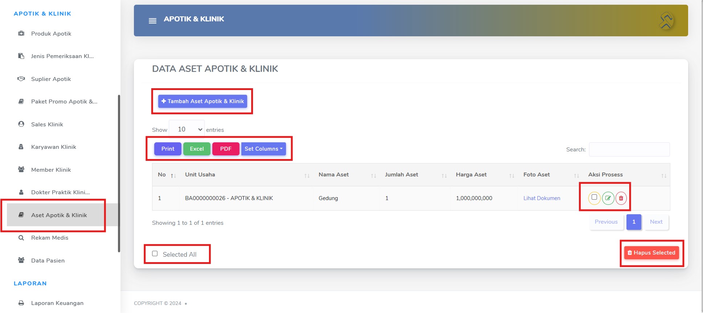
Task: Click the red trash icon for the Gedung row
Action: pos(621,198)
